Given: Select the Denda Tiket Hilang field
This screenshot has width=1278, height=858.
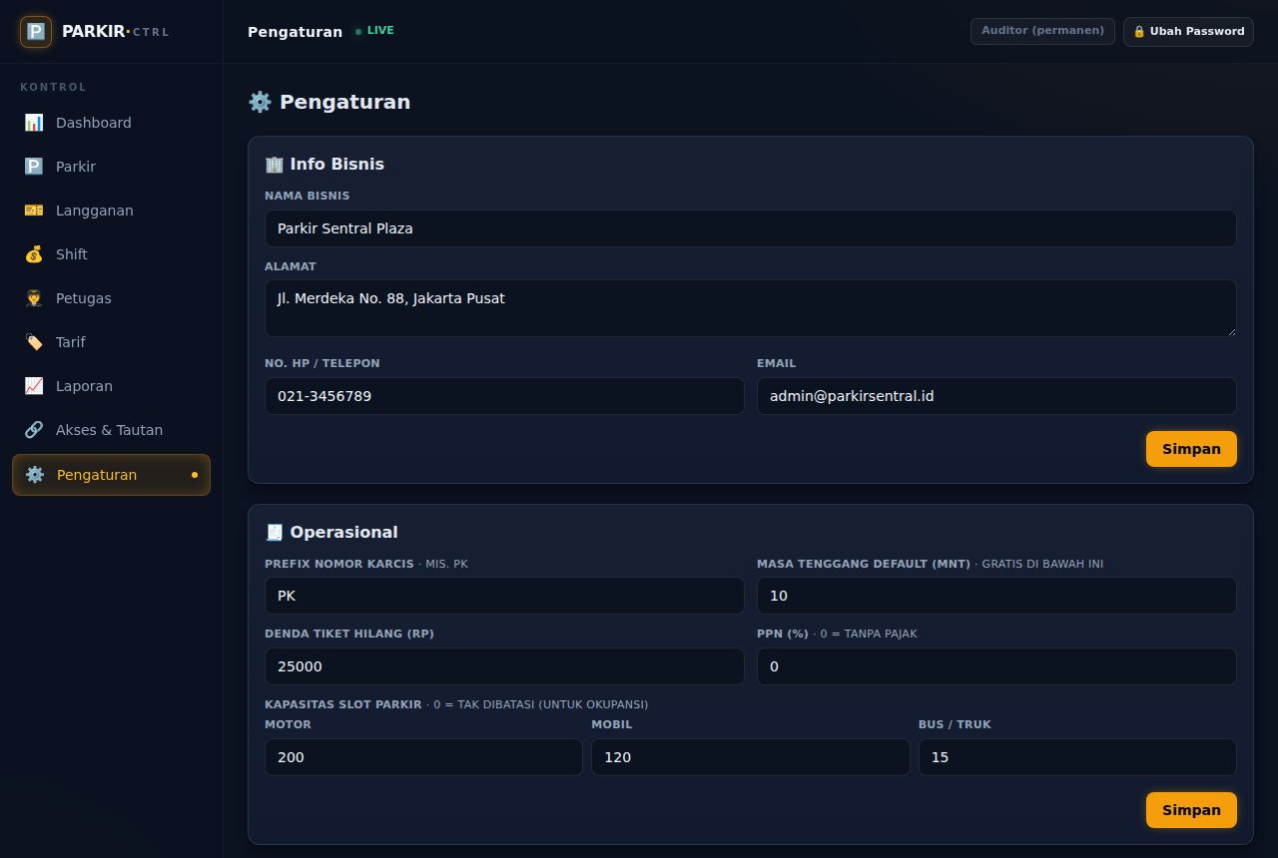Looking at the screenshot, I should [x=504, y=666].
